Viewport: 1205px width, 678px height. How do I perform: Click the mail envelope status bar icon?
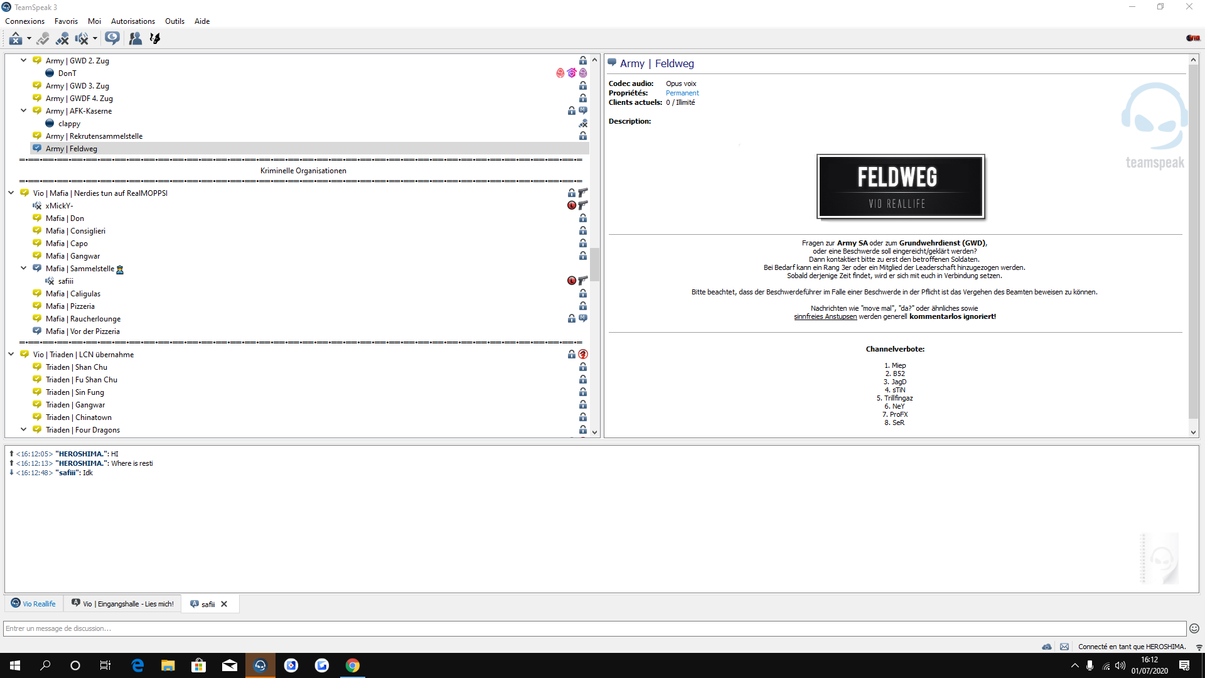point(1064,647)
